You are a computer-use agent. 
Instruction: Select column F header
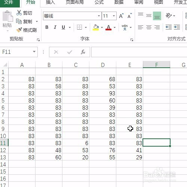point(156,65)
